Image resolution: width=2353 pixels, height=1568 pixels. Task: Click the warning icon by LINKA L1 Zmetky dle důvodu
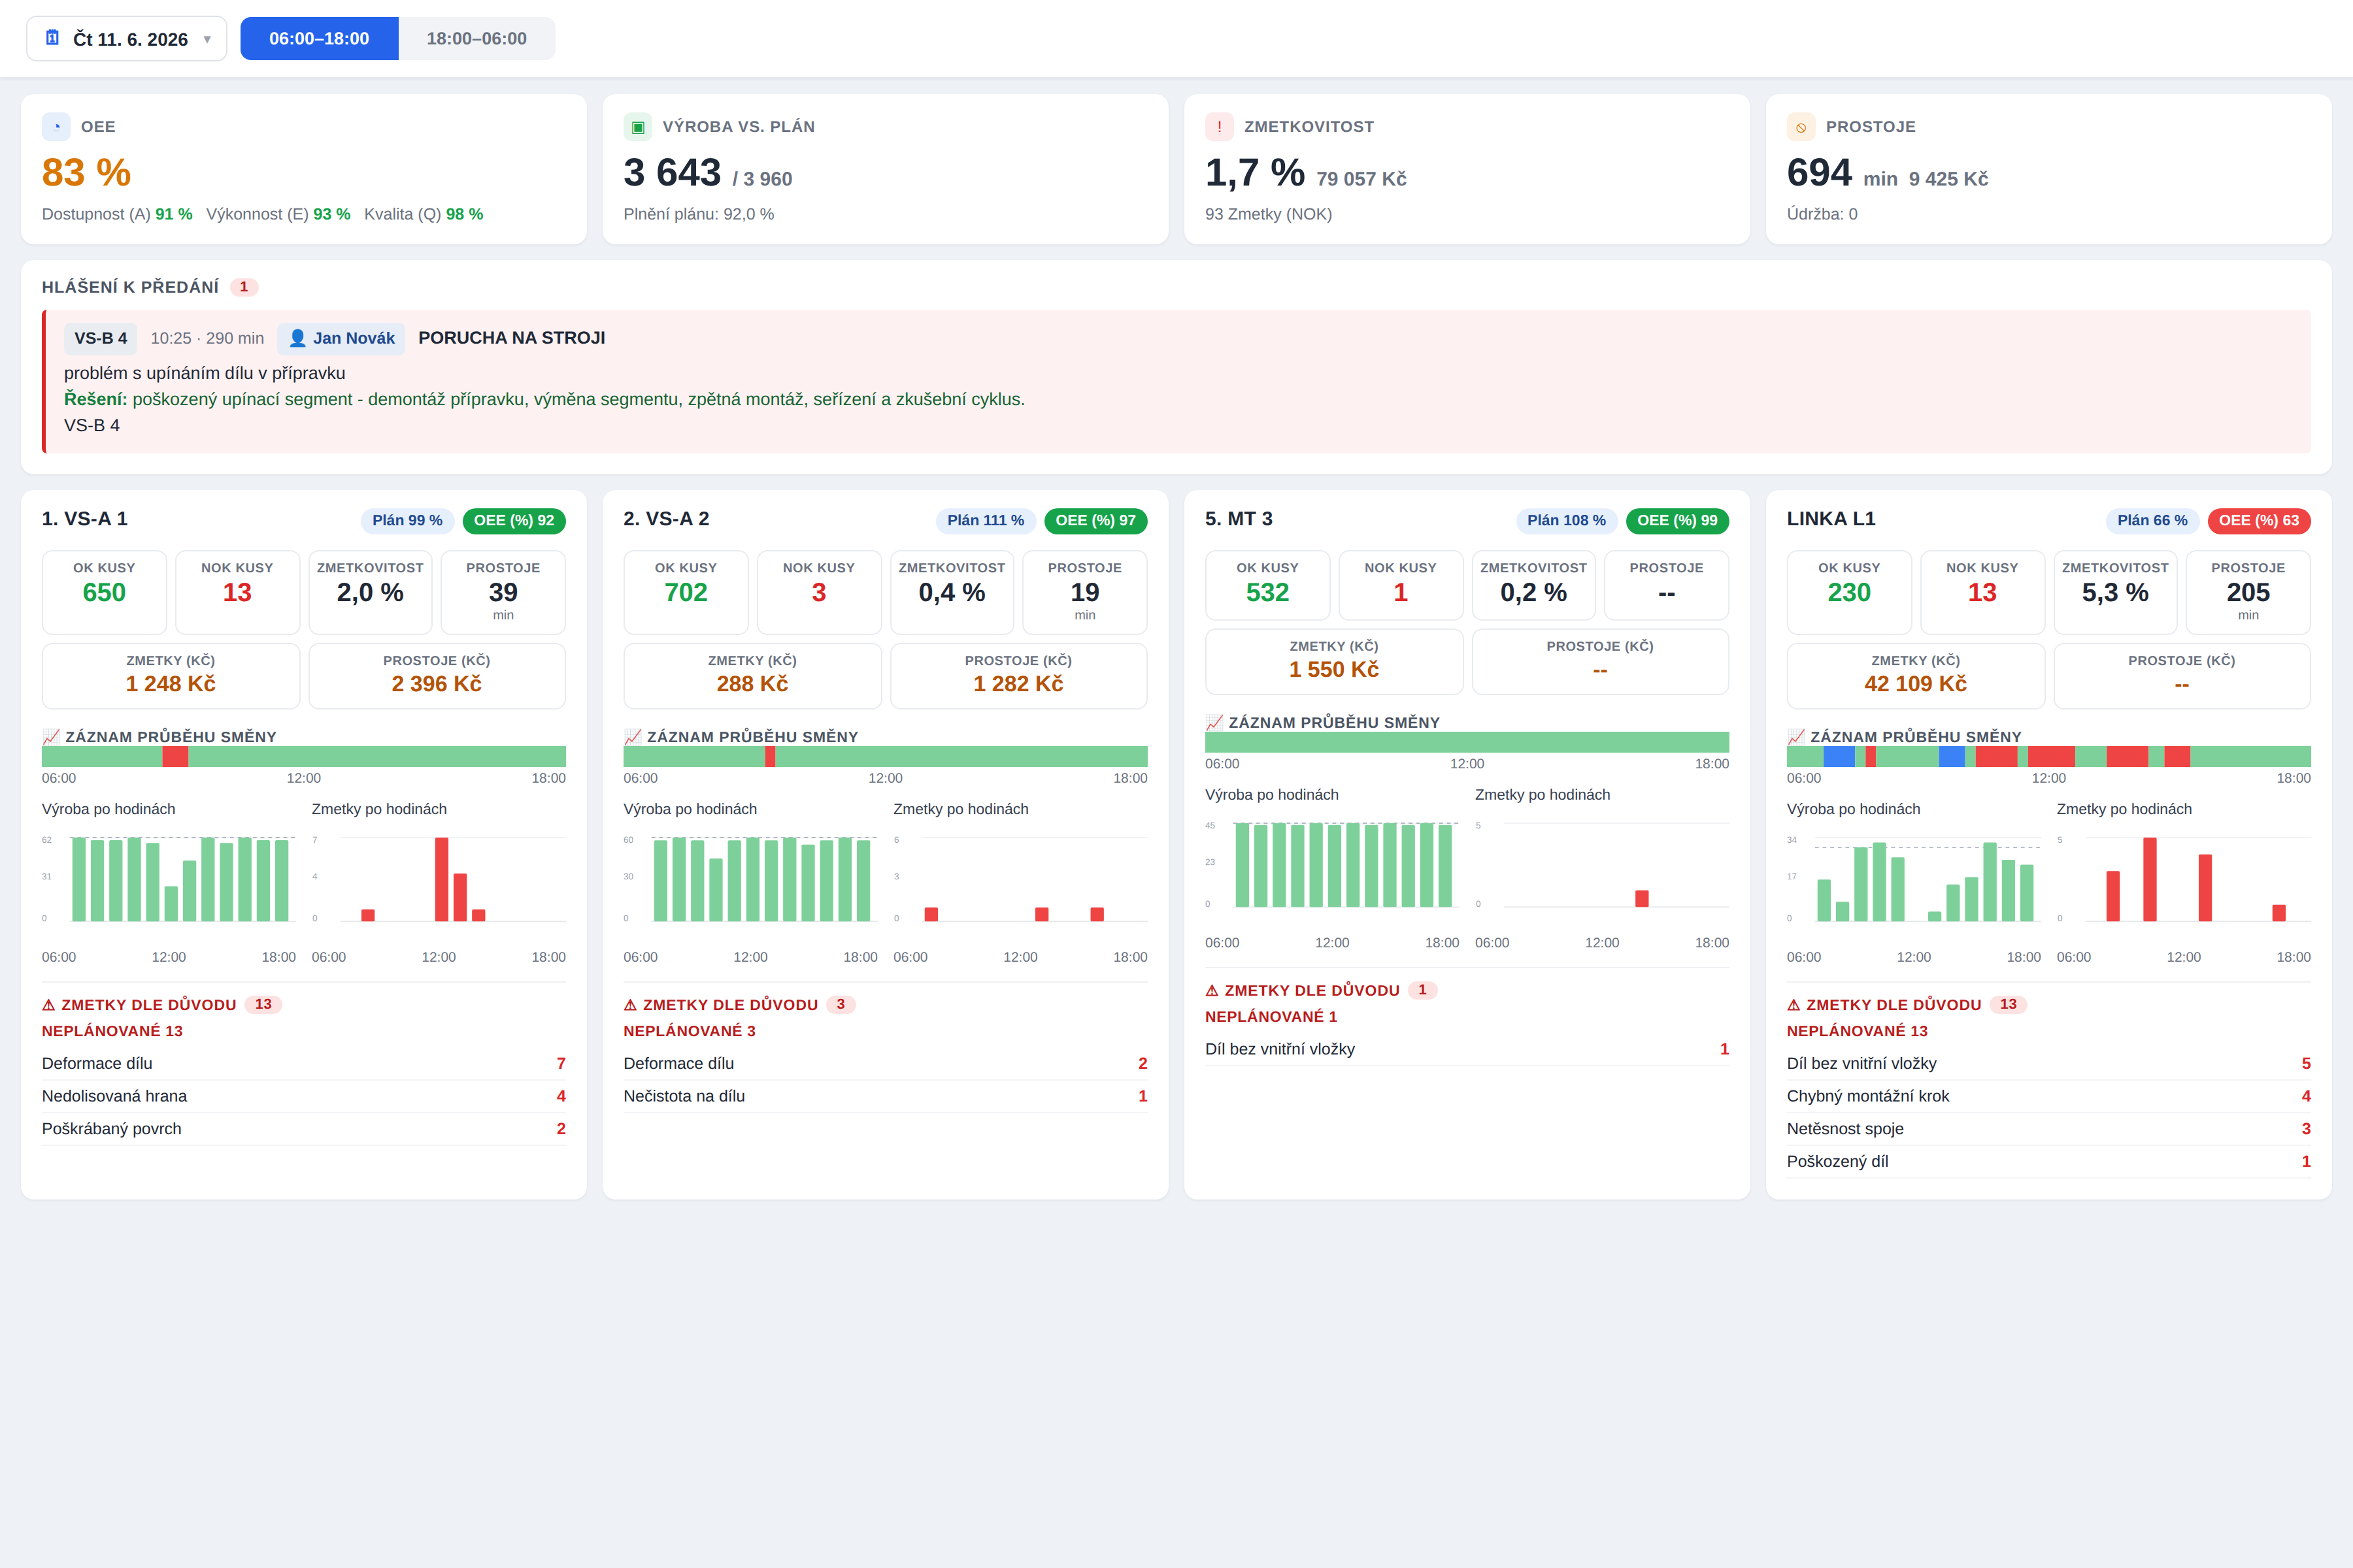tap(1794, 1005)
